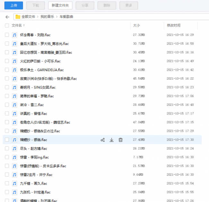Viewport: 209px width, 202px height.
Task: Click the trash icon on 锦鲤抄 - 银临.flac row
Action: pyautogui.click(x=121, y=140)
